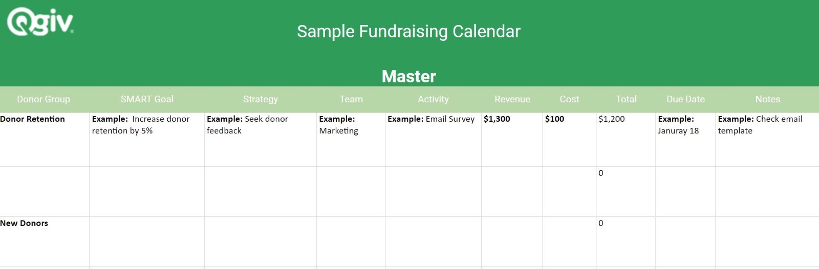Click the Revenue column header
The image size is (819, 269).
point(512,99)
